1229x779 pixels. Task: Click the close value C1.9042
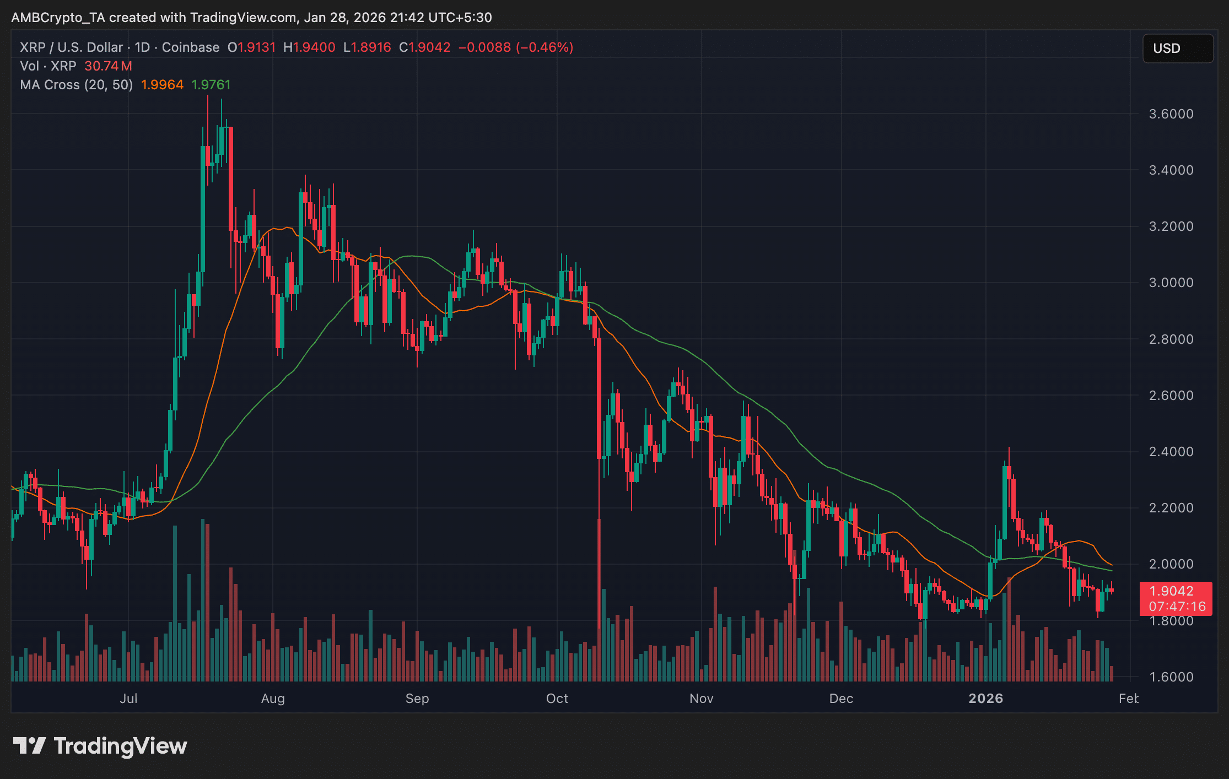pyautogui.click(x=425, y=47)
